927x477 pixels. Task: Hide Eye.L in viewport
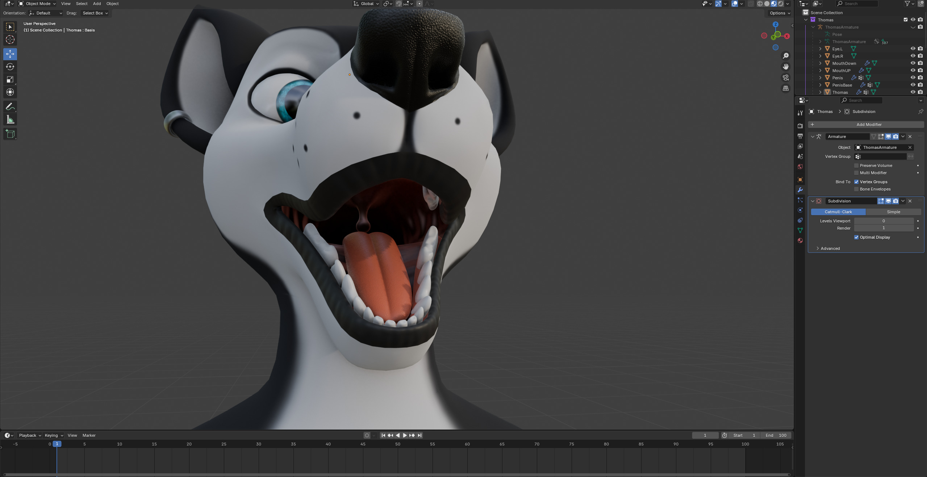coord(913,49)
